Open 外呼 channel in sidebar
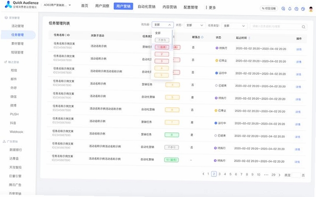This screenshot has width=316, height=197. [14, 88]
